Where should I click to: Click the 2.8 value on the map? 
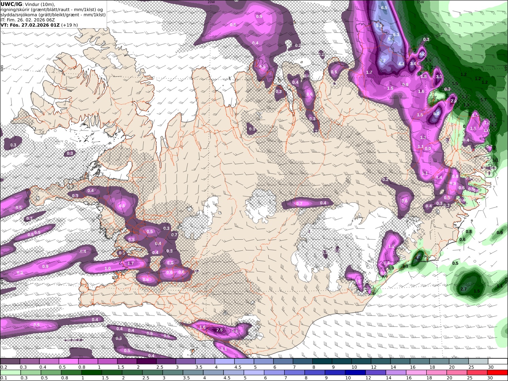point(454,101)
